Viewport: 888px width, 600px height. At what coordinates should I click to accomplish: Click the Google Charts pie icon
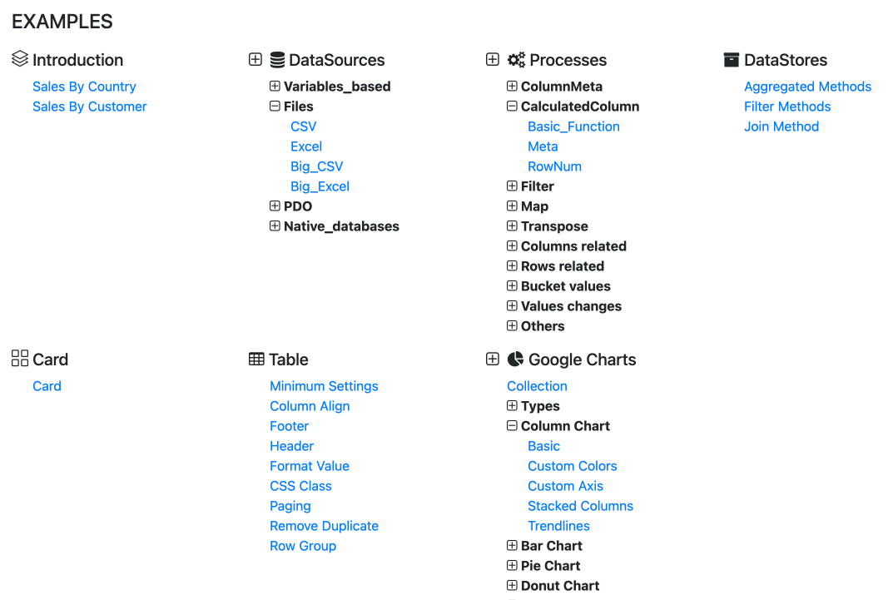coord(516,359)
